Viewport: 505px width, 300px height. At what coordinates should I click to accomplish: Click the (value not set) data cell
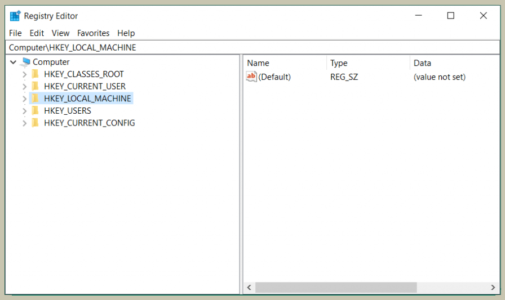coord(439,77)
